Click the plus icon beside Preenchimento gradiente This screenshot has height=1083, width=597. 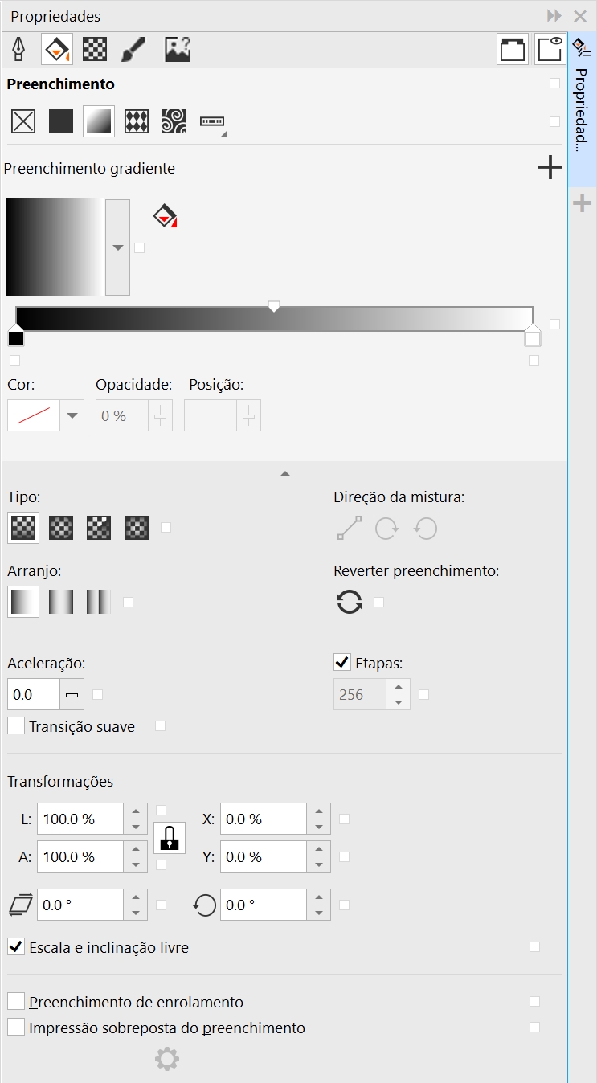550,168
